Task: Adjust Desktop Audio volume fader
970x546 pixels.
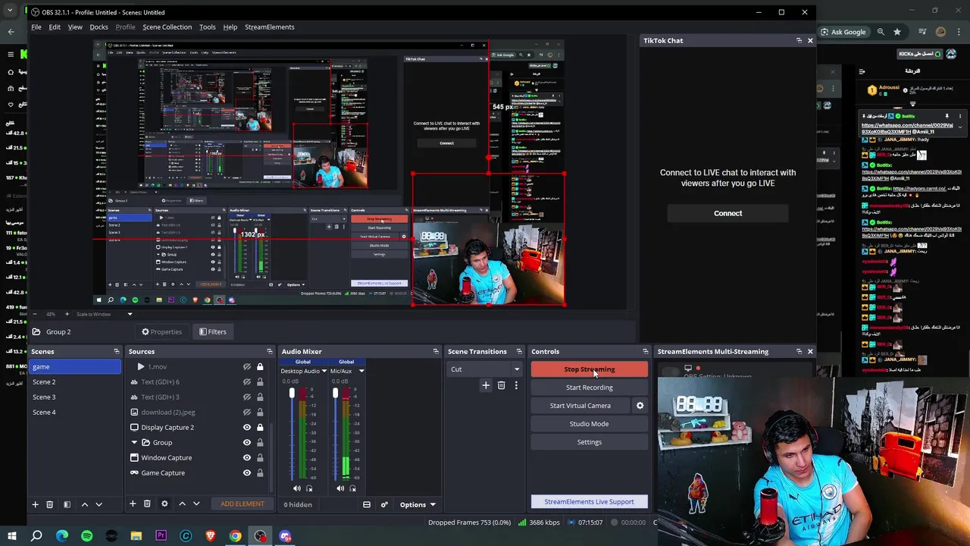Action: (292, 394)
